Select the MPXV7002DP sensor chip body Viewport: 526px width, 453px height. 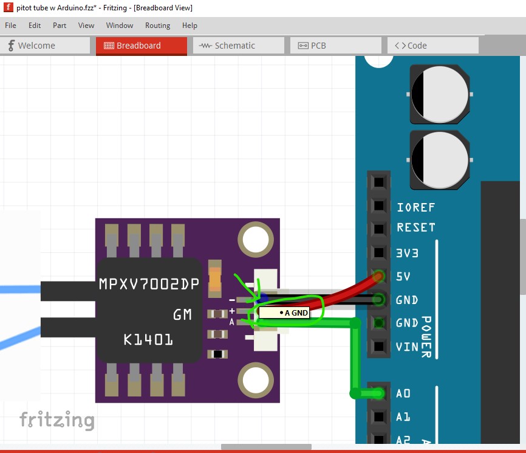coord(149,310)
